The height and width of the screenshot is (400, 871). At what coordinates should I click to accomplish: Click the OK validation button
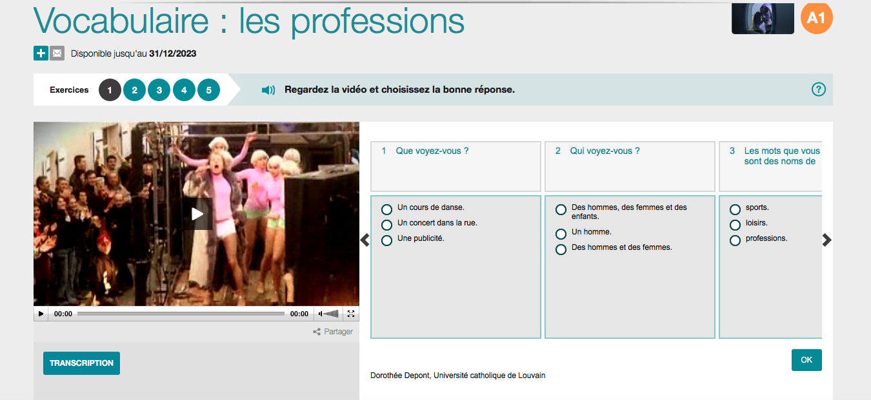click(x=806, y=360)
